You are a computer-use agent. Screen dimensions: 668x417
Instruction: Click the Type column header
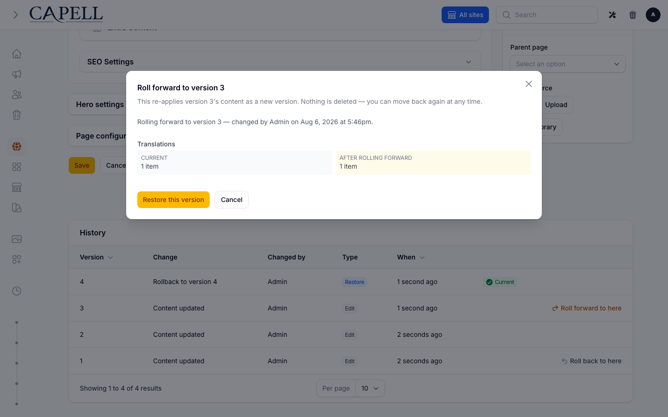[x=350, y=257]
